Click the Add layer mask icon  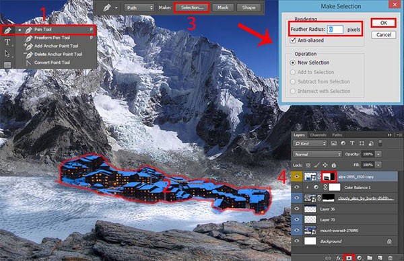[x=349, y=258]
